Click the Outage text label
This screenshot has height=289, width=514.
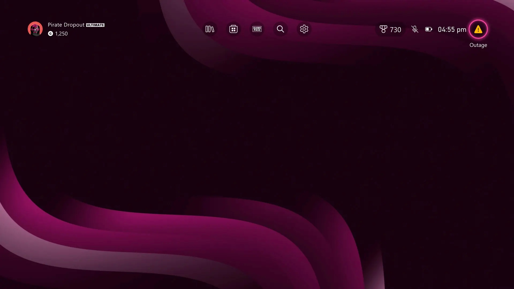(x=478, y=45)
